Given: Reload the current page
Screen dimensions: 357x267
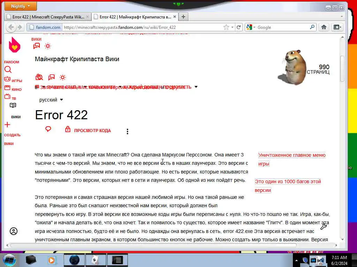Looking at the screenshot, I should pos(238,27).
